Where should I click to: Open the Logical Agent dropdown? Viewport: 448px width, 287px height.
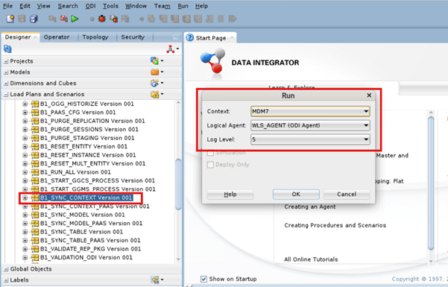[x=310, y=125]
